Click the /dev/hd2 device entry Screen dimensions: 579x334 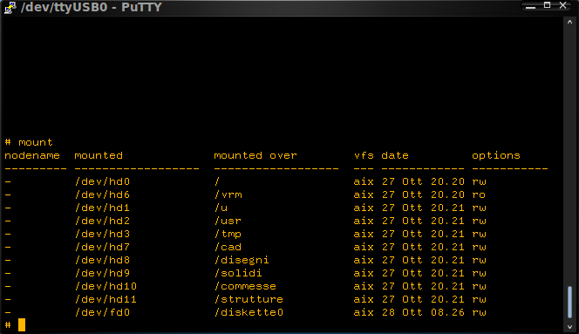(102, 221)
